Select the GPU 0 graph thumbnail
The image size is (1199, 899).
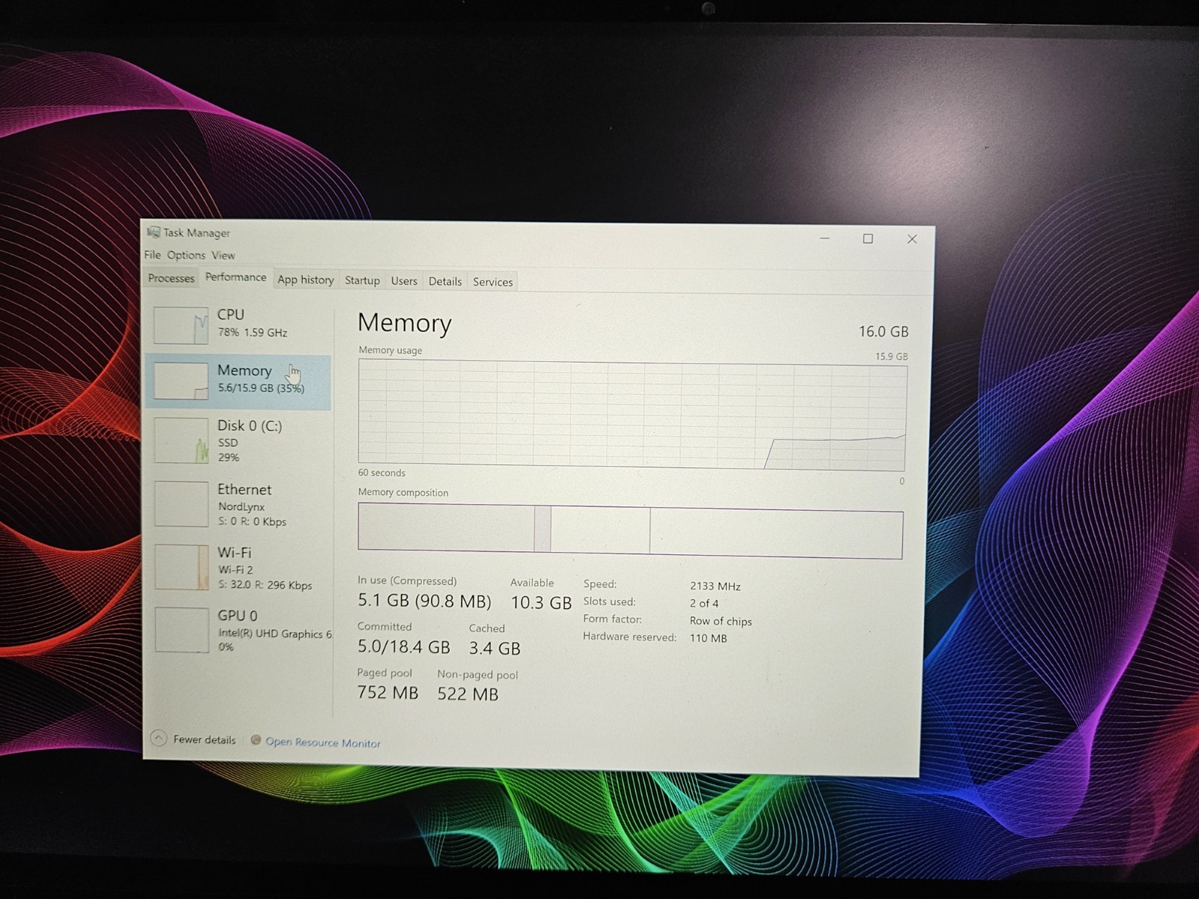(x=182, y=629)
